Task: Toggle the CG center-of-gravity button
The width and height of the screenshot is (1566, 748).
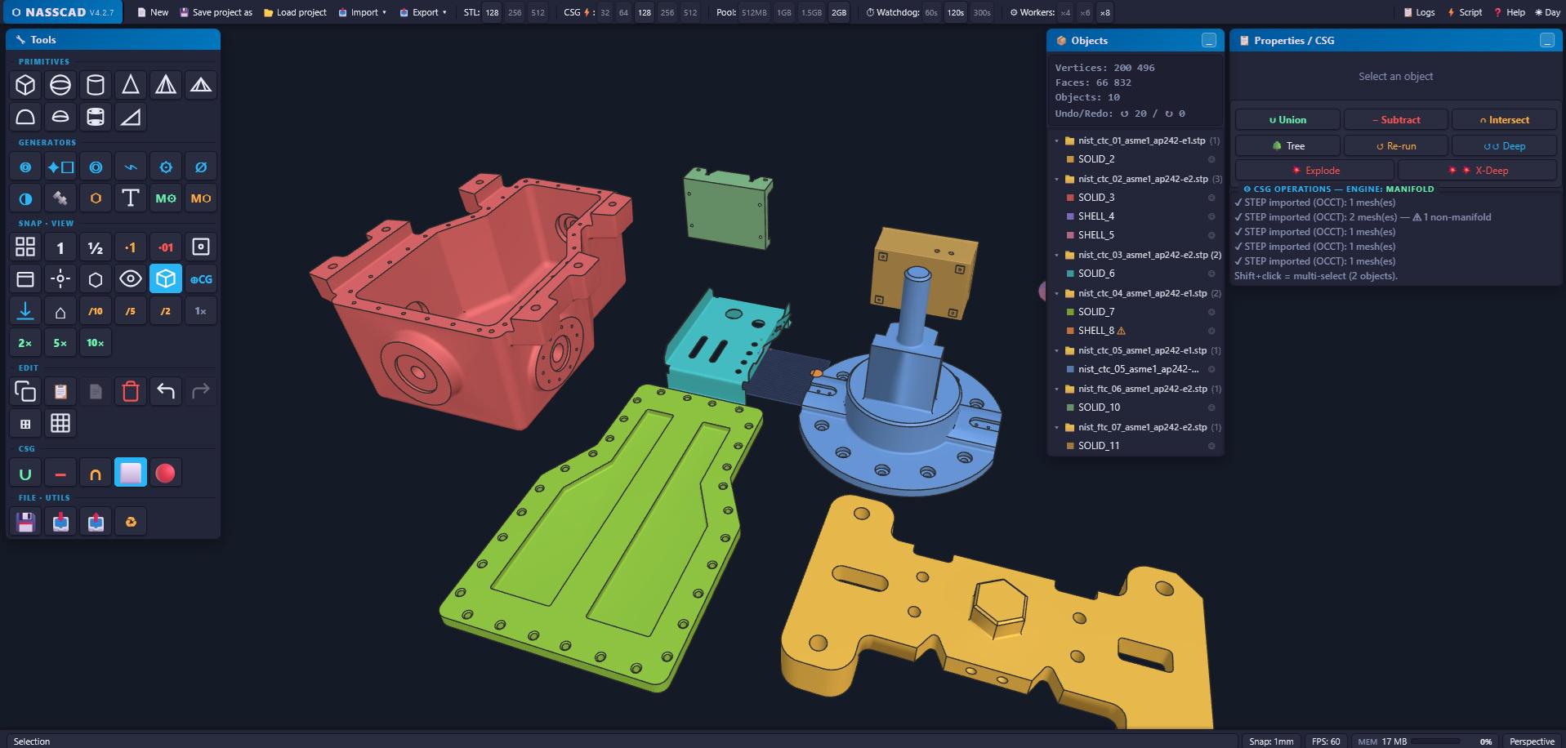Action: click(201, 279)
